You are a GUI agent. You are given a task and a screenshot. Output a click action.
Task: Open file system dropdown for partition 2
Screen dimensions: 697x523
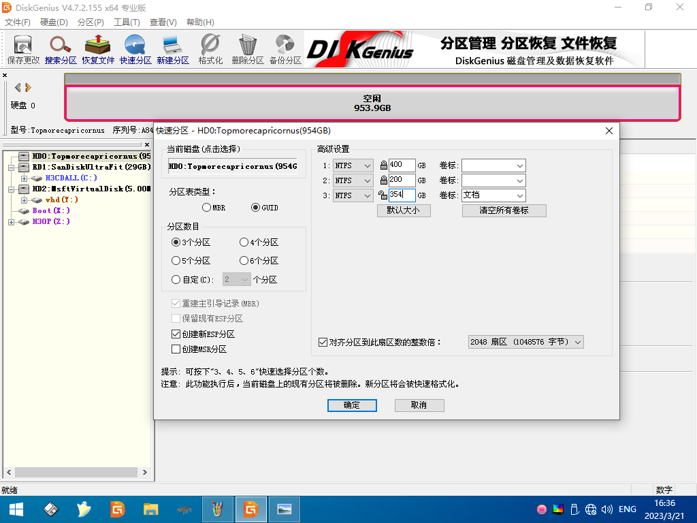353,180
